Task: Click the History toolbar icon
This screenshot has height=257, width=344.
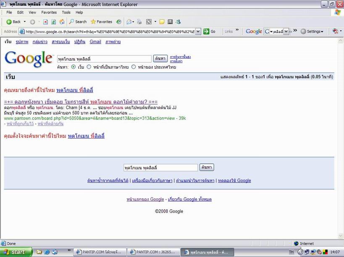Action: 119,22
